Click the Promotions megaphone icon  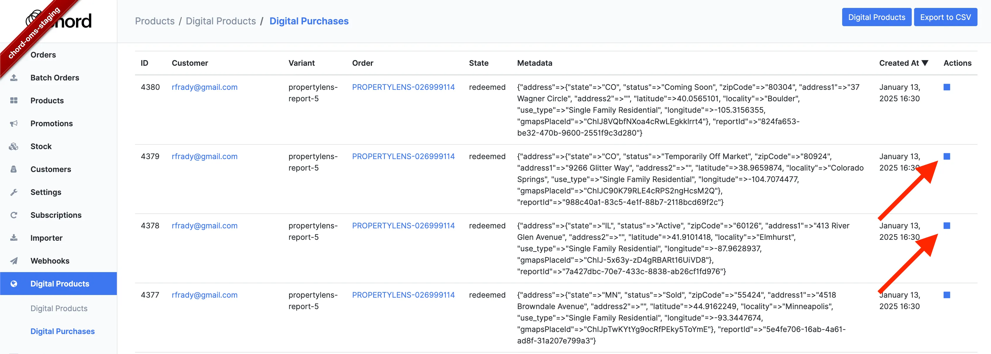14,124
